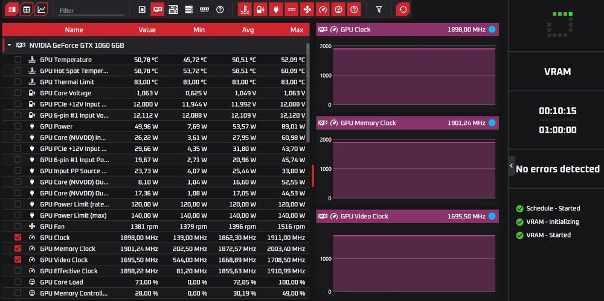The image size is (604, 301).
Task: Collapse the NVIDIA GeForce GTX 1060 6GB group
Action: tap(10, 45)
